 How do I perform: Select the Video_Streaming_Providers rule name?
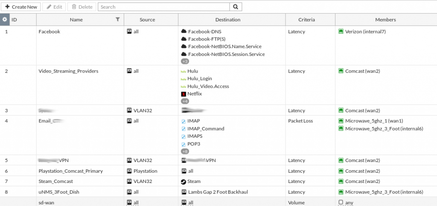(x=68, y=71)
